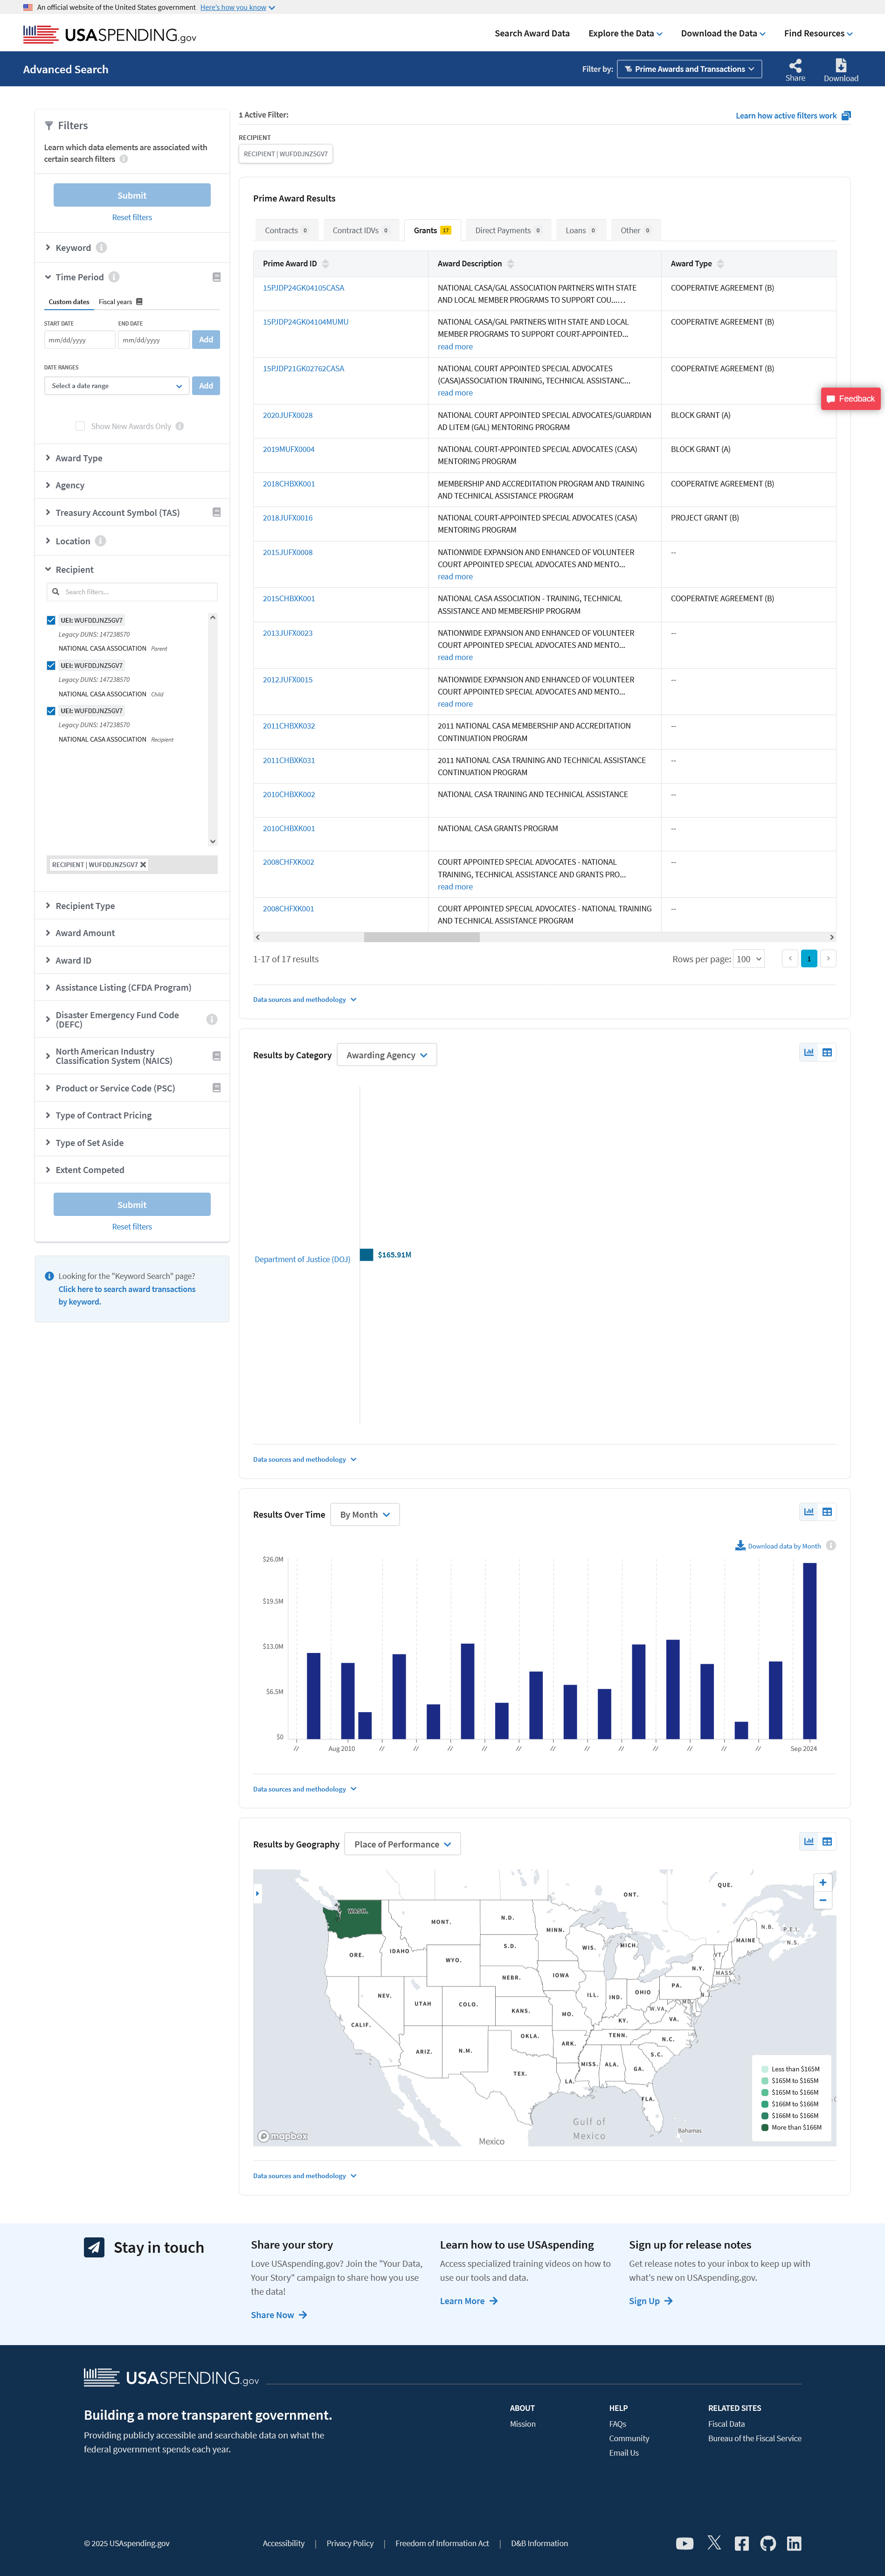This screenshot has height=2576, width=885.
Task: Switch to the Contract IDVs tab
Action: click(360, 230)
